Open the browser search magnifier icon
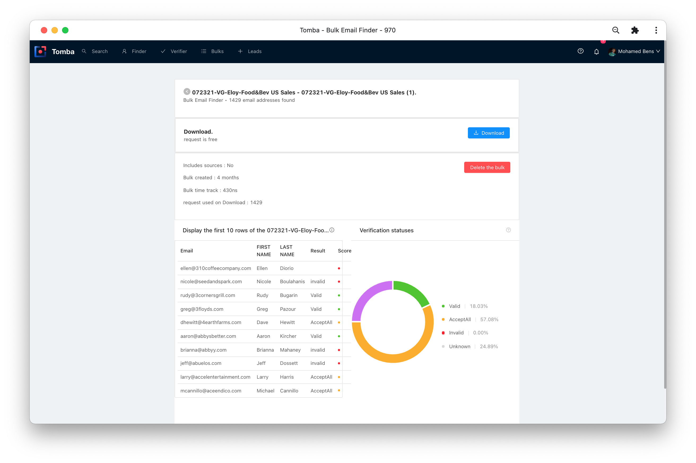Viewport: 696px width, 463px height. 615,30
